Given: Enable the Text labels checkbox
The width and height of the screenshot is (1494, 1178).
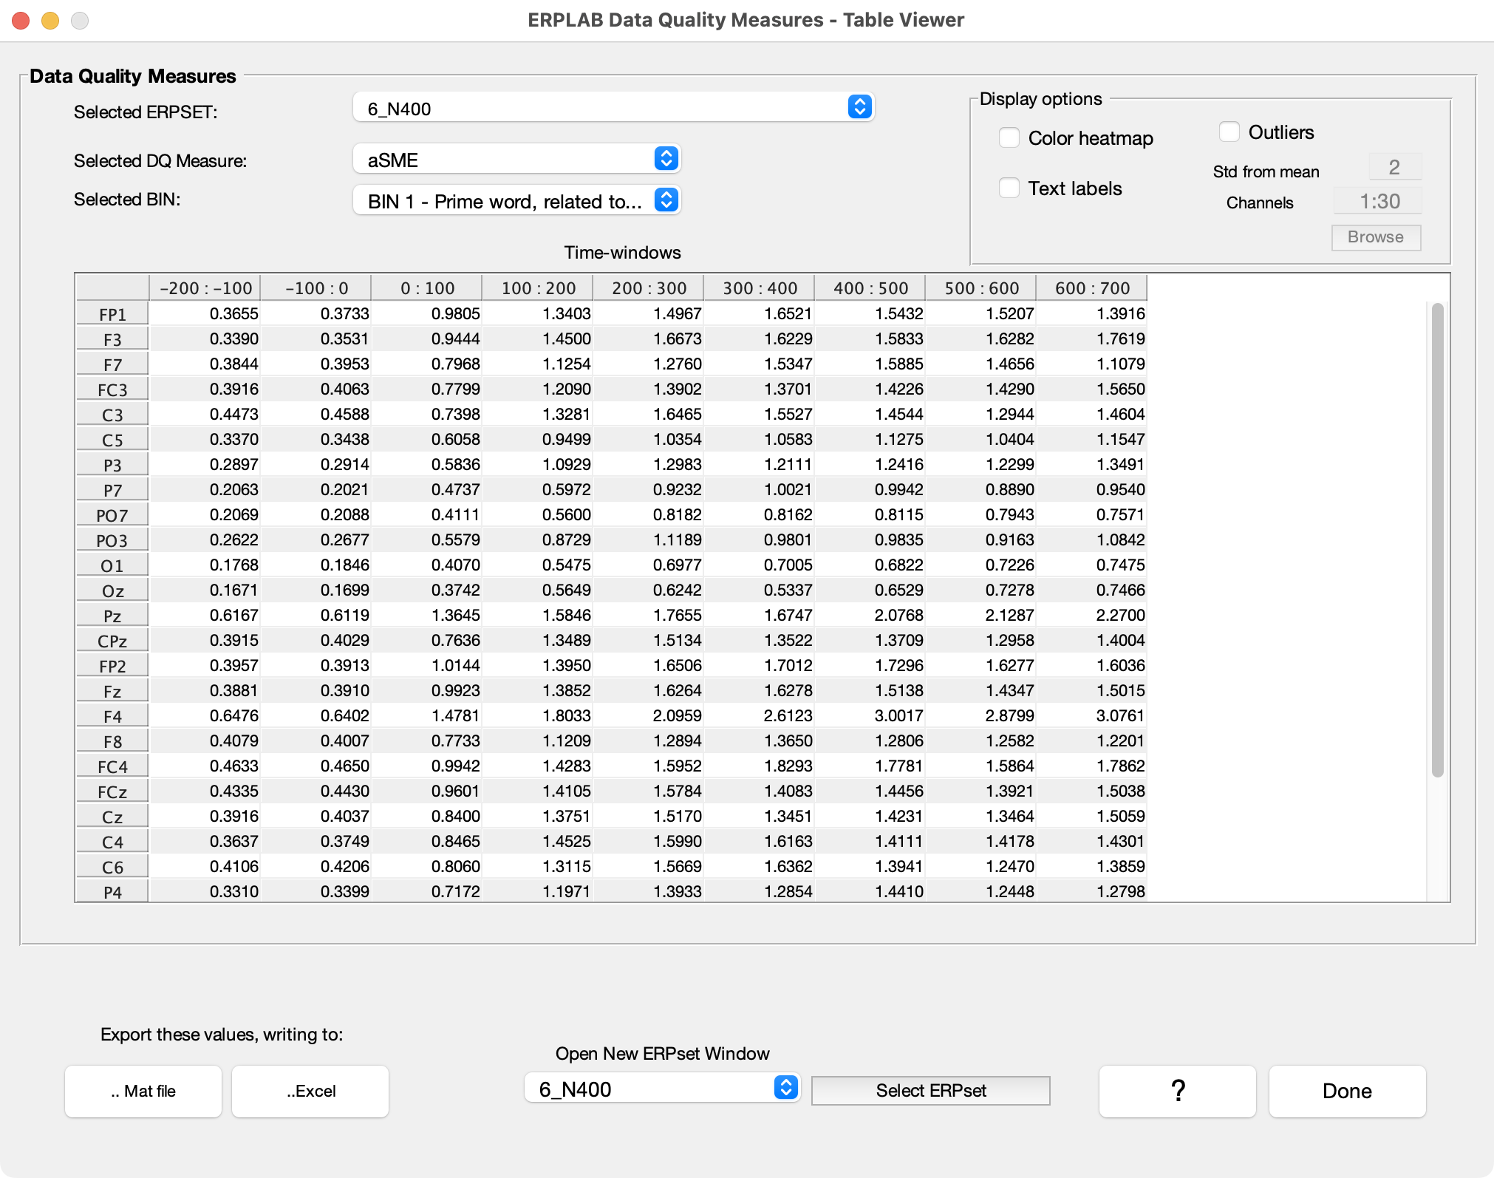Looking at the screenshot, I should click(1009, 188).
